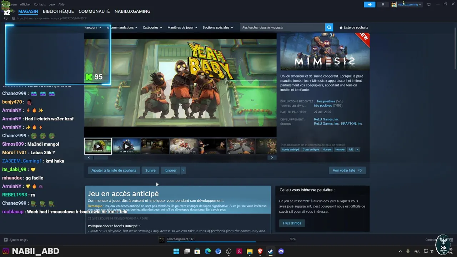The image size is (457, 257).
Task: Open the En savoir plus link
Action: 216,210
